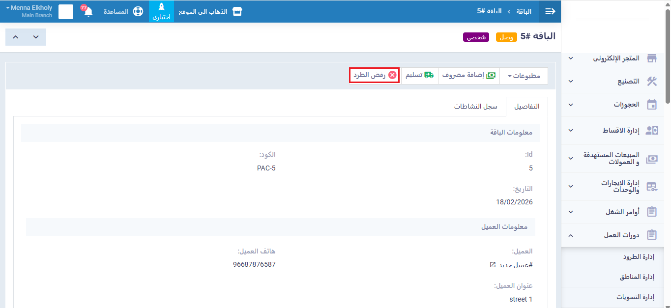Open parcels management in sidebar
Viewport: 671px width, 308px height.
tap(635, 257)
